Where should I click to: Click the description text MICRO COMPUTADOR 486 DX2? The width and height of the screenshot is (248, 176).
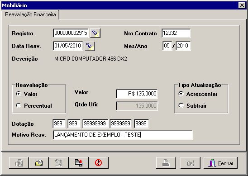[91, 59]
